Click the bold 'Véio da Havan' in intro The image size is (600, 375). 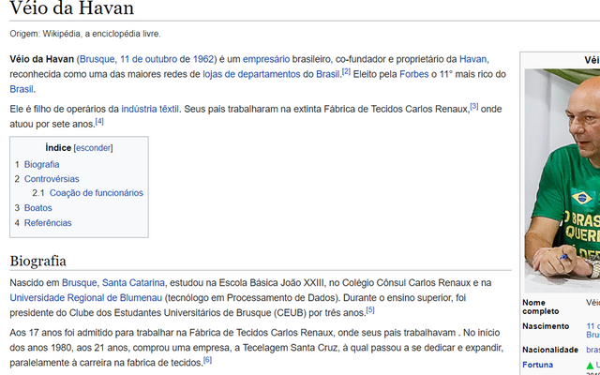click(41, 59)
